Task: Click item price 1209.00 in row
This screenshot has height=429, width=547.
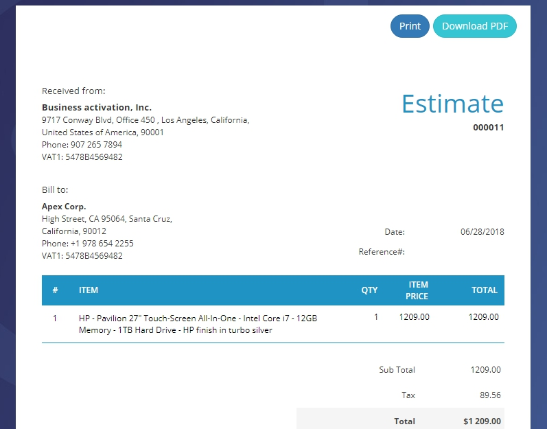Action: point(414,317)
